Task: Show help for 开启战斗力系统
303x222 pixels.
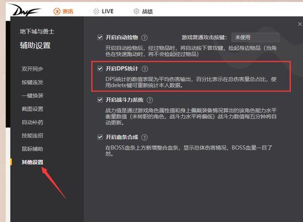Action: pyautogui.click(x=150, y=100)
